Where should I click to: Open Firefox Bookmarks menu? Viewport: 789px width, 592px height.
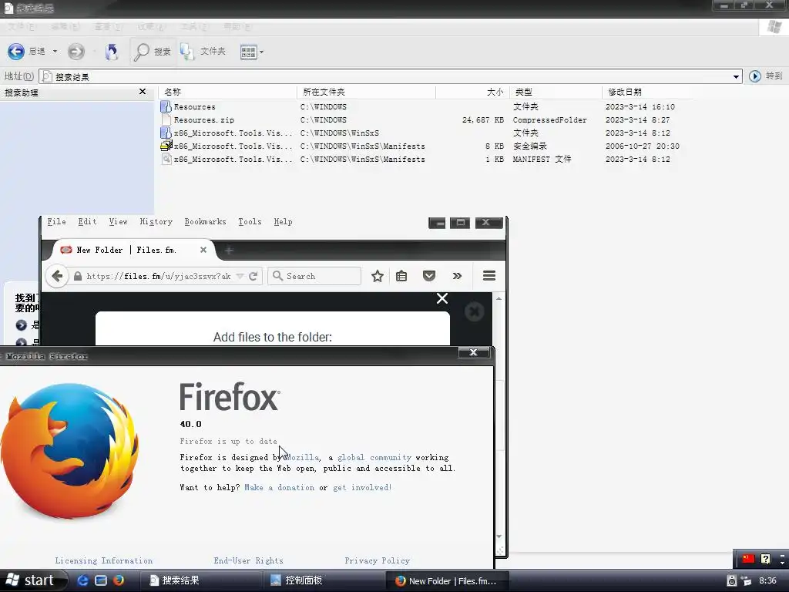pos(205,221)
